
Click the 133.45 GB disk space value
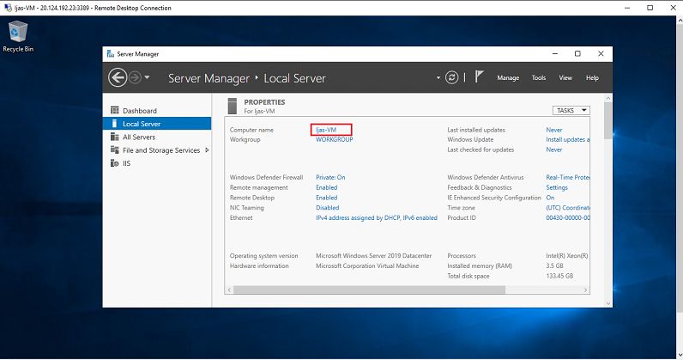coord(559,276)
